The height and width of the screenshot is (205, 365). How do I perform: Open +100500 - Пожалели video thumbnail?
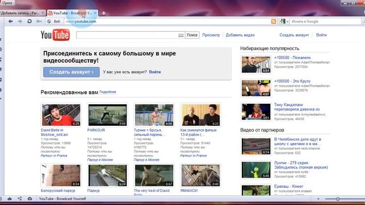click(x=256, y=64)
